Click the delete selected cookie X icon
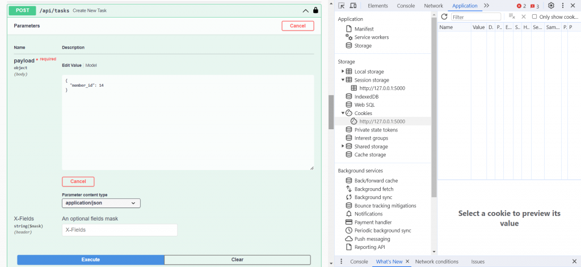 tap(524, 16)
